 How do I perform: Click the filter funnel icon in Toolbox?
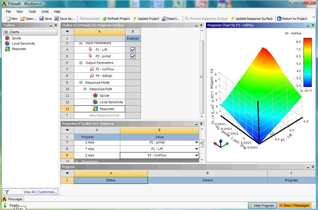click(x=7, y=192)
